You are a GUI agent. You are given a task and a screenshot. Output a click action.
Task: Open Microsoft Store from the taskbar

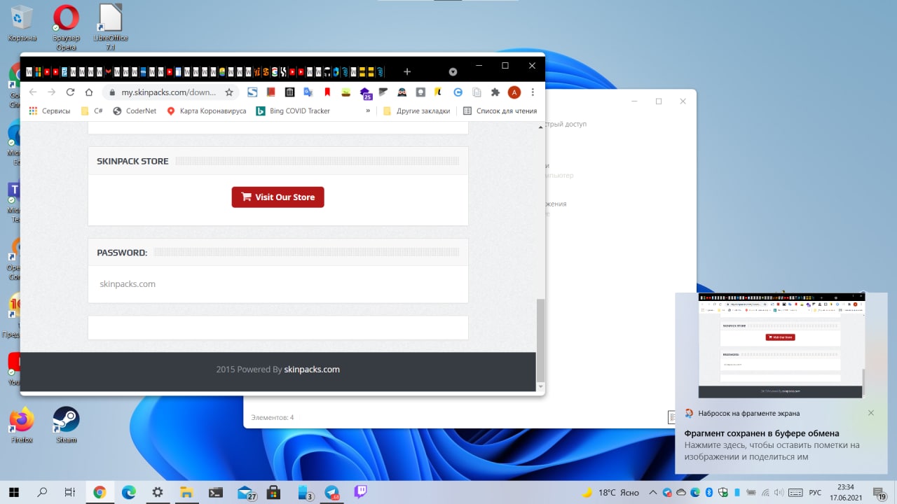click(x=275, y=492)
